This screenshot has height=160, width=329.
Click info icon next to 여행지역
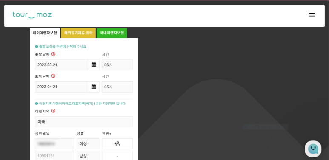click(53, 111)
